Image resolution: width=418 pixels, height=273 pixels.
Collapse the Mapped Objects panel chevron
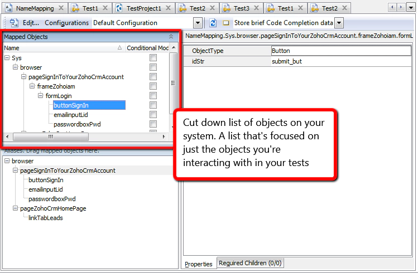click(171, 36)
